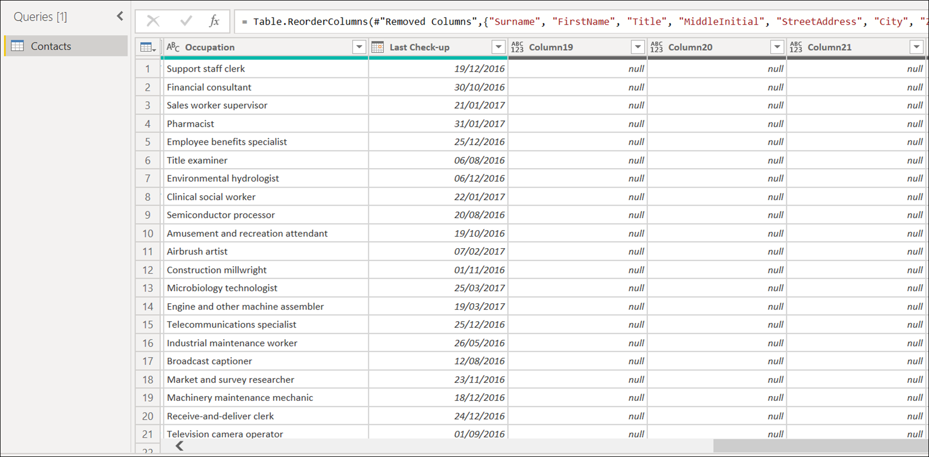Expand the Column19 filter dropdown
This screenshot has width=929, height=457.
[x=638, y=47]
